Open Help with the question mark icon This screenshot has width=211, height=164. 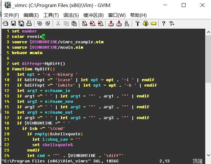(164, 24)
